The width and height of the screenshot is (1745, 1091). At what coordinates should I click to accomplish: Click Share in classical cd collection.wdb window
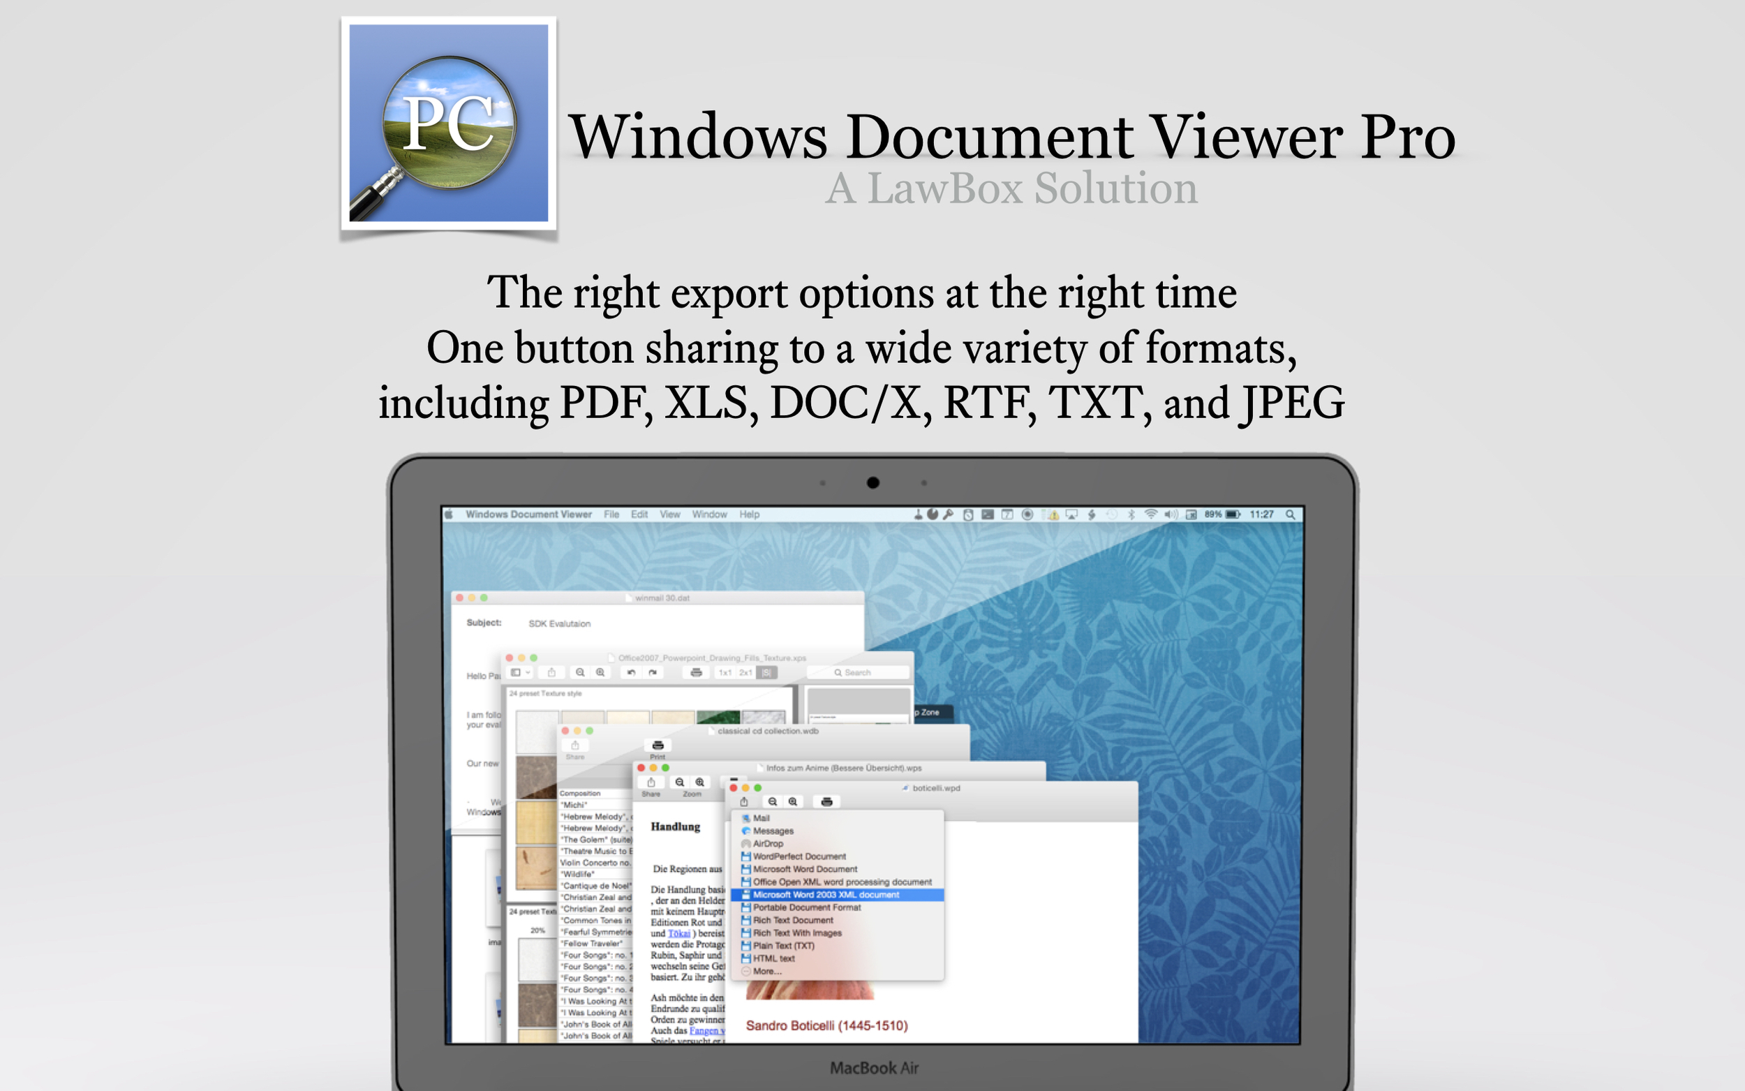(x=575, y=745)
